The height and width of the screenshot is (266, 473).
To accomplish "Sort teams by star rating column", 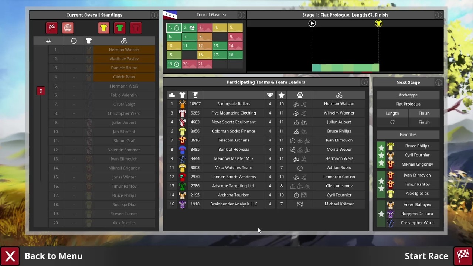I will tap(282, 95).
